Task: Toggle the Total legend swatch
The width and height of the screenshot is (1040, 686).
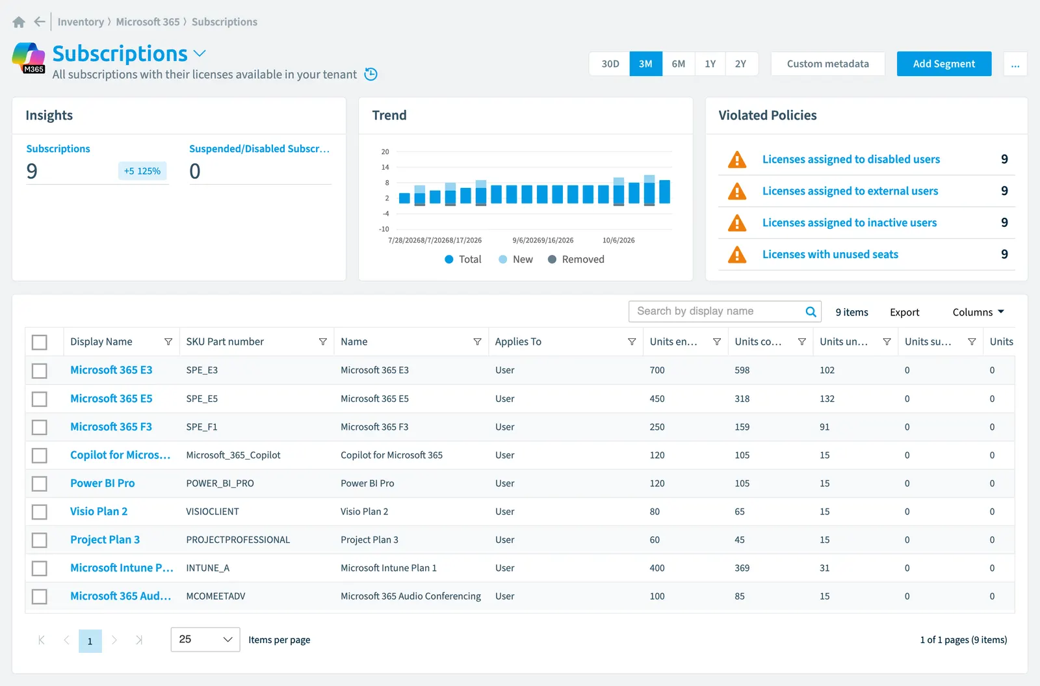Action: (448, 259)
